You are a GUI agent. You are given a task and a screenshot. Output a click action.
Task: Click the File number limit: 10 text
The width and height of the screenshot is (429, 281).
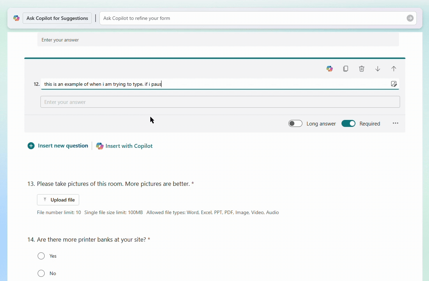59,212
